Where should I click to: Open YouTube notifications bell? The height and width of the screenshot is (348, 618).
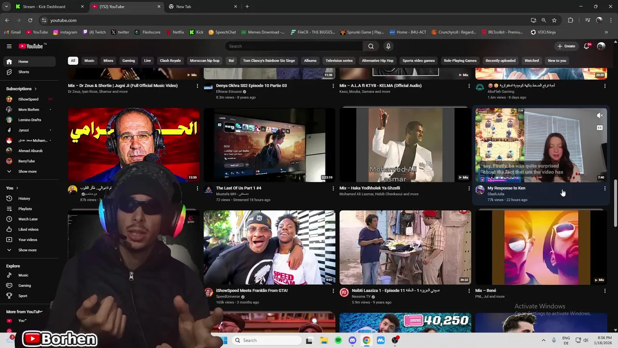[x=587, y=46]
